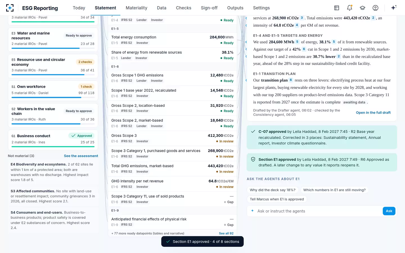The image size is (405, 253).
Task: Open citation chip 3 after 268,900 tCO2e
Action: (302, 18)
